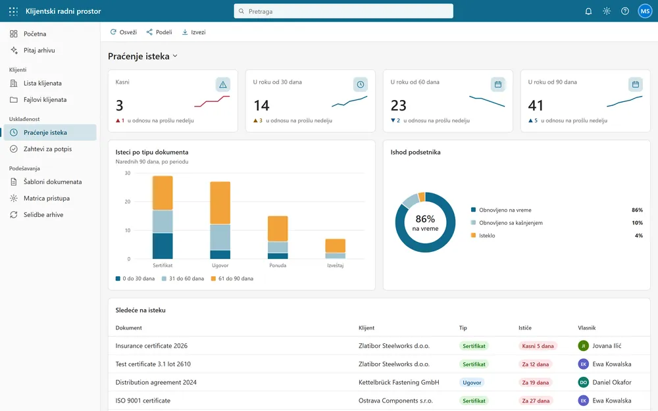
Task: Click owner 'Daniel Okafor'
Action: pos(605,383)
